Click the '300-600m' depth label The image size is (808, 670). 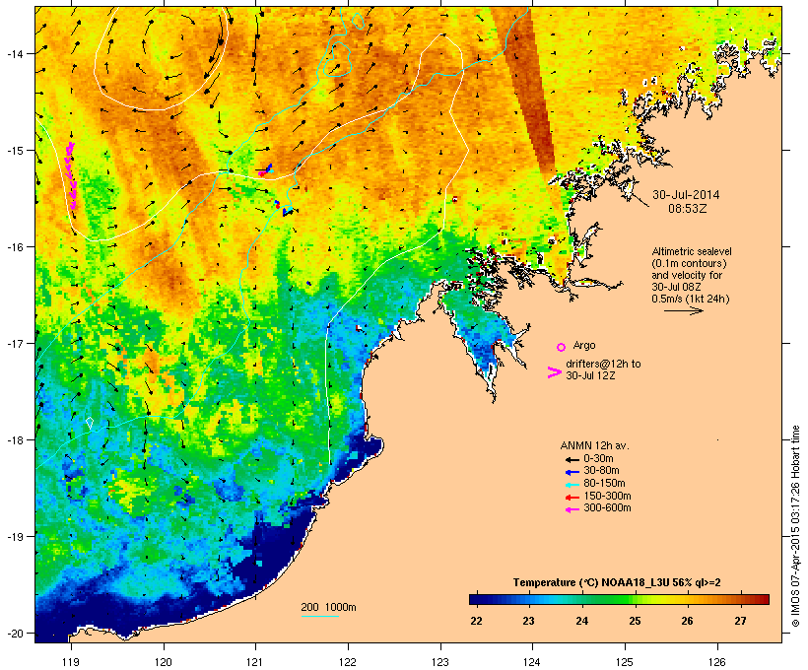coord(607,508)
